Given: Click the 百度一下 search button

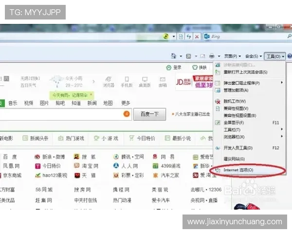Looking at the screenshot, I should 149,114.
